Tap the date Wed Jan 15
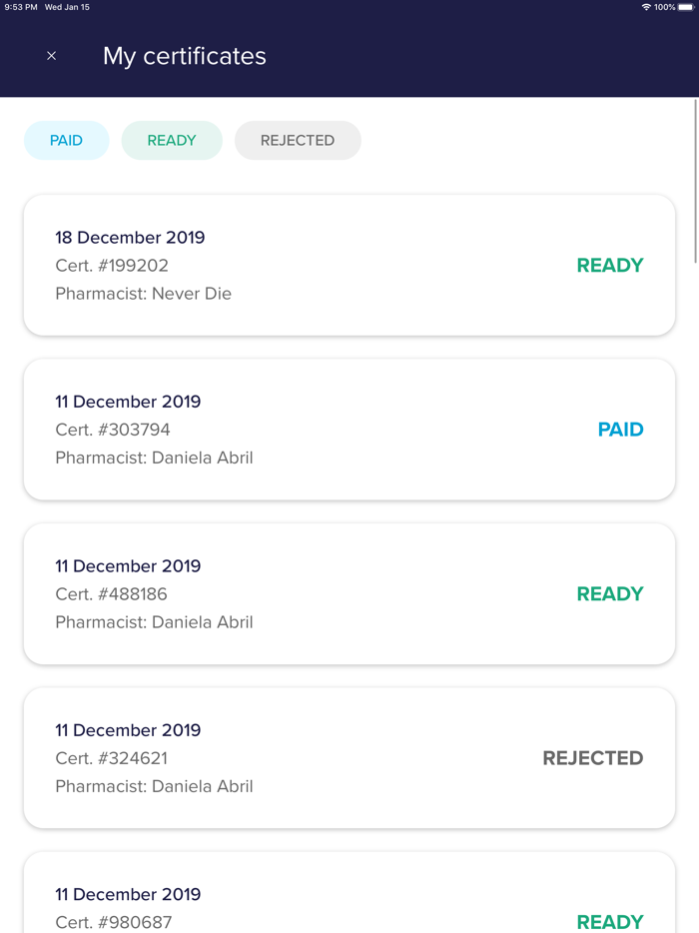This screenshot has height=933, width=699. click(66, 7)
